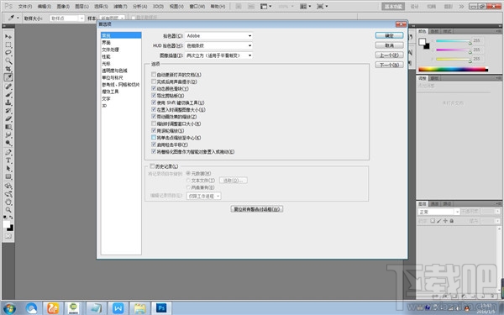Viewport: 504px width, 315px height.
Task: Open the 文件(F) menu
Action: 24,7
